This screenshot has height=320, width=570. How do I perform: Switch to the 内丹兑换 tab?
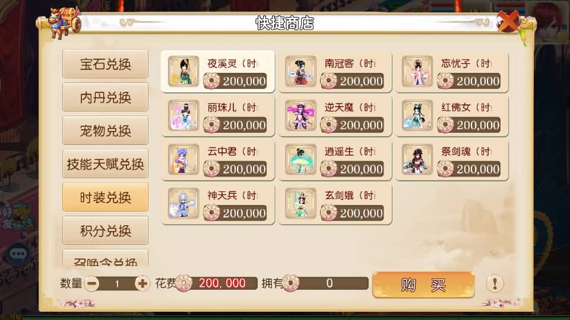[x=106, y=97]
